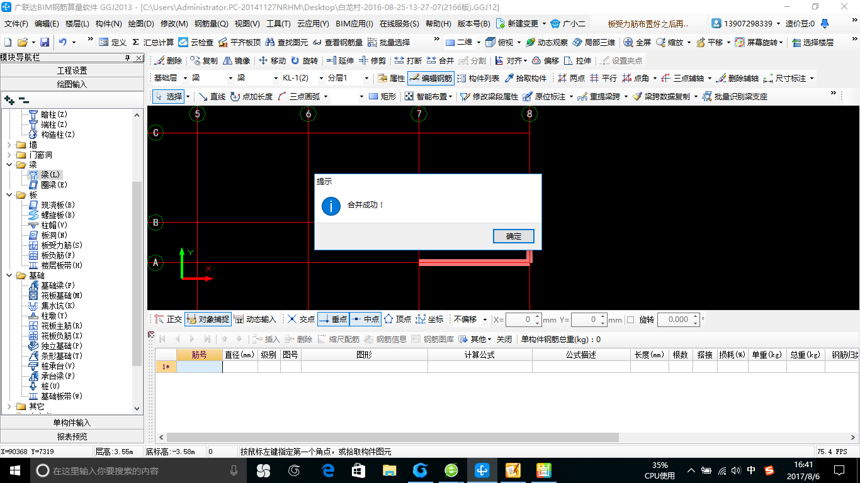Click the 新建变更 button
This screenshot has height=483, width=860.
click(521, 24)
